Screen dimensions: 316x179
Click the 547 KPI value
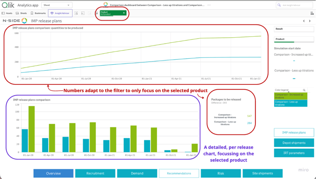coord(249,116)
